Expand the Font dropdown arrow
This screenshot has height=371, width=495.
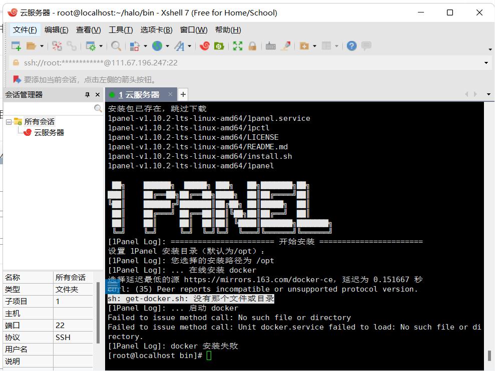(189, 46)
